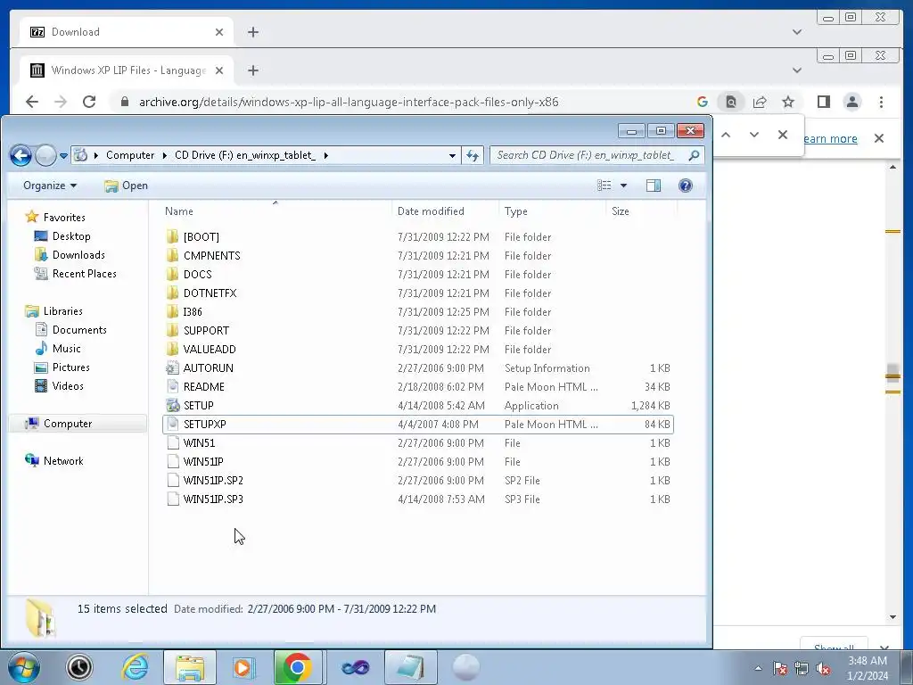Open Internet Explorer from taskbar

click(135, 667)
